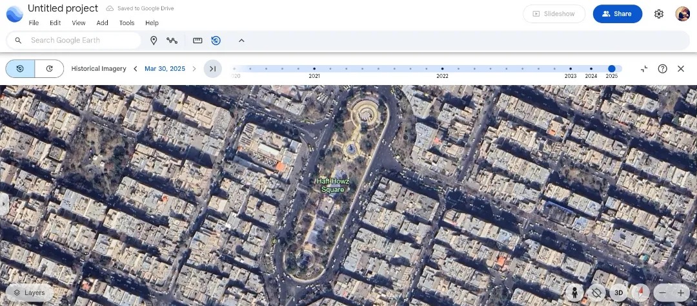Activate Street View pegman
The image size is (697, 306).
(575, 292)
